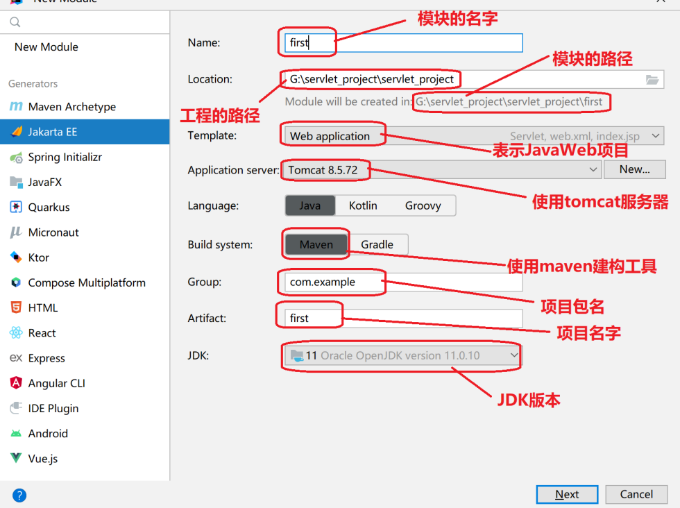Screen dimensions: 680x508
Task: Expand the JDK version dropdown
Action: (x=513, y=355)
